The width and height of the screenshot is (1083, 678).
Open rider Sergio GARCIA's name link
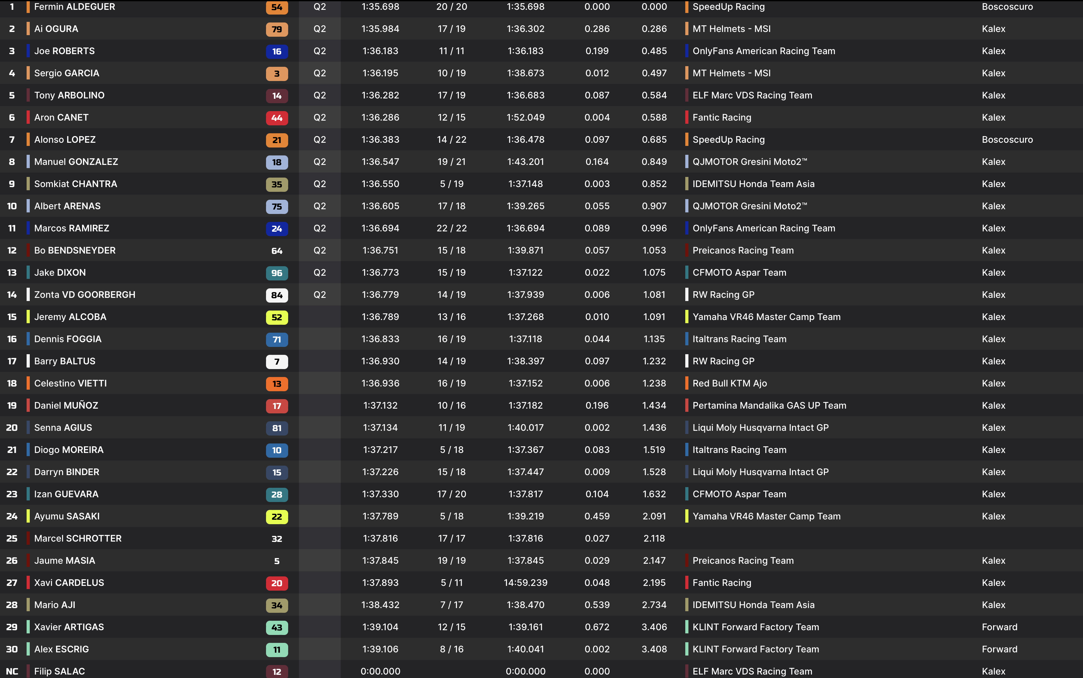66,73
